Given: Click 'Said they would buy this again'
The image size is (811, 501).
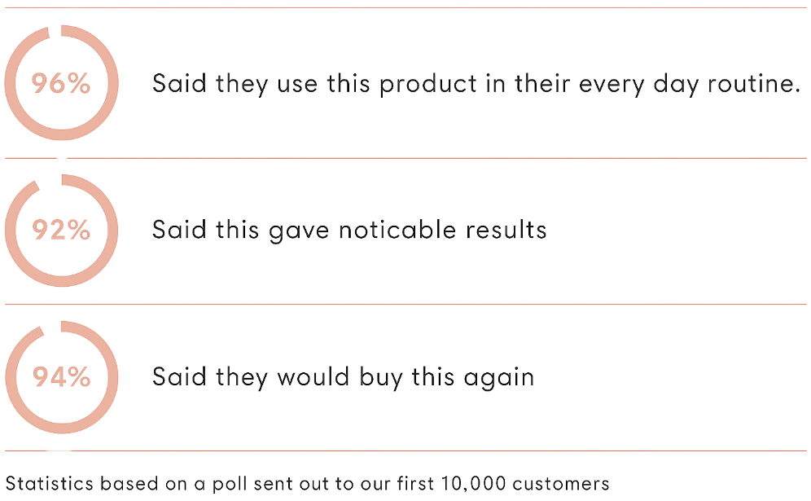Looking at the screenshot, I should (343, 377).
